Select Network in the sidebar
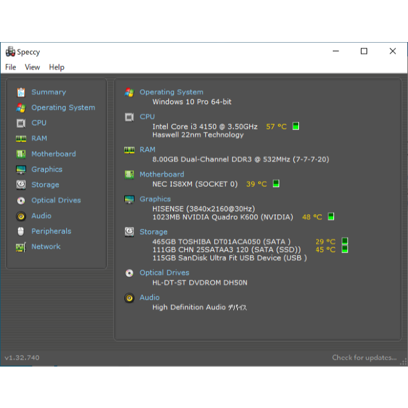408x408 pixels. (x=46, y=247)
